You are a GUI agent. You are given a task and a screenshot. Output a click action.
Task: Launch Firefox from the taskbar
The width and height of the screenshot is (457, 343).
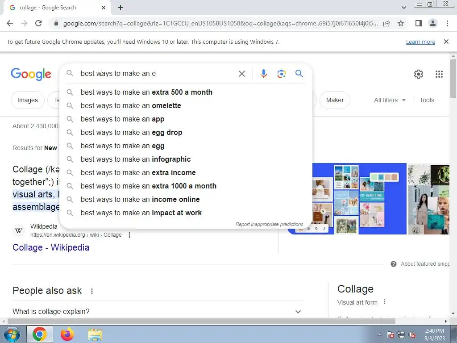(x=67, y=334)
